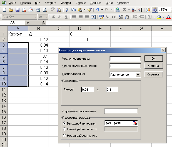Apply underline formatting (Ч)
This screenshot has height=147, width=172.
coord(66,17)
